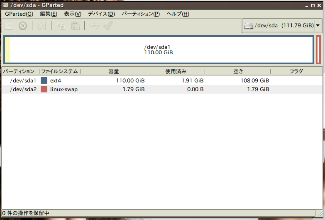Open the パーティション(P) menu
Image resolution: width=325 pixels, height=220 pixels.
(141, 14)
